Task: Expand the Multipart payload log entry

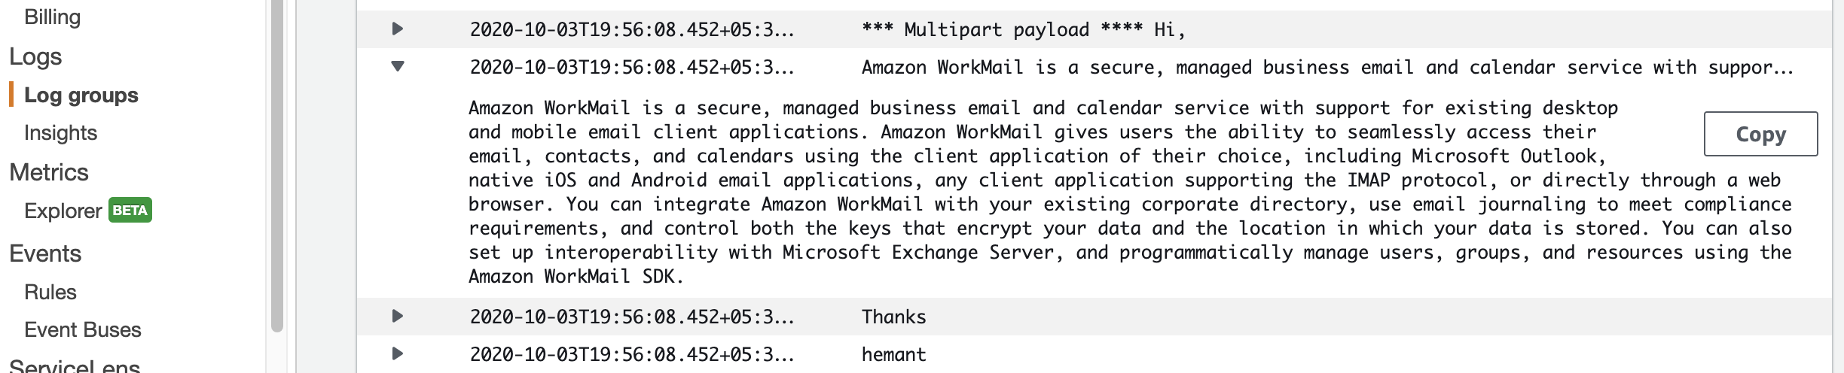Action: point(398,29)
